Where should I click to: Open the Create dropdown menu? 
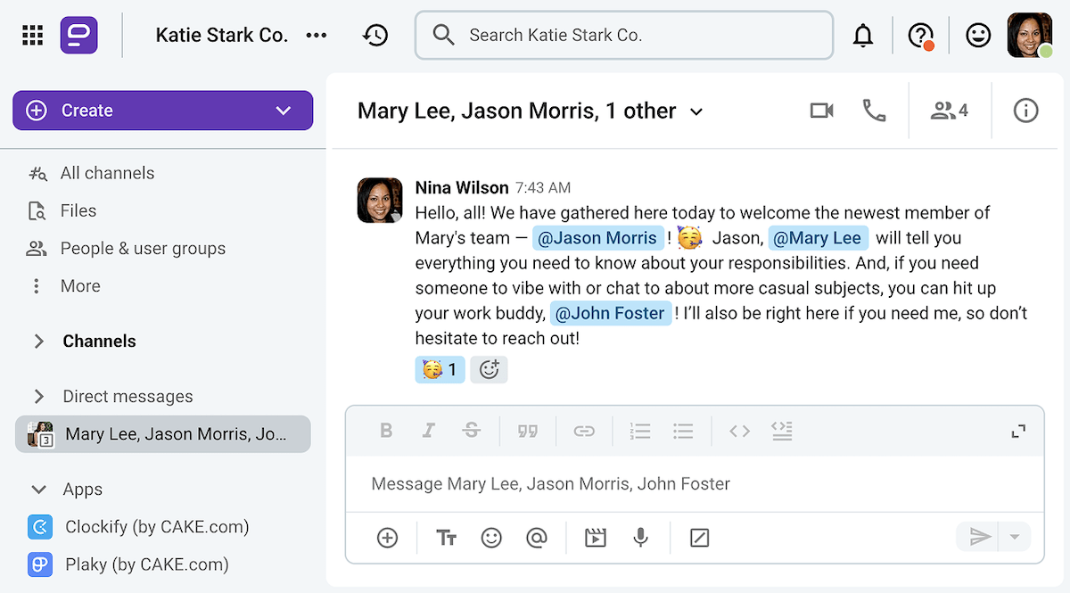284,110
